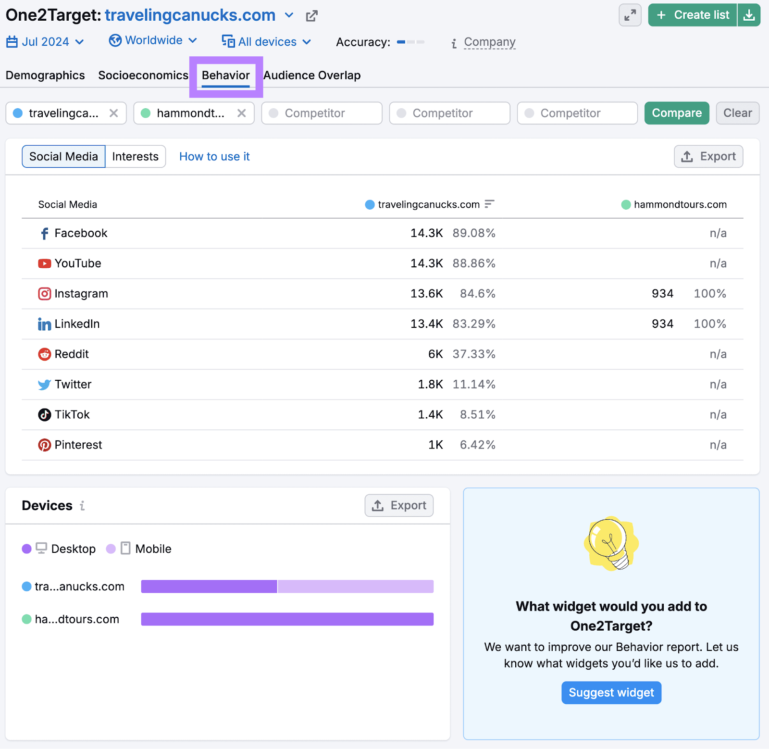Click the globe icon beside Worldwide

tap(115, 40)
